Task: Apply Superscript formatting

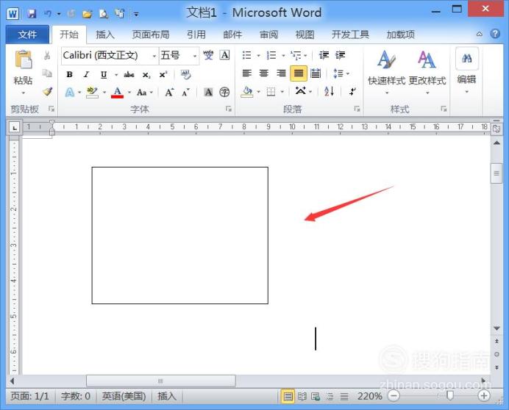Action: point(163,75)
